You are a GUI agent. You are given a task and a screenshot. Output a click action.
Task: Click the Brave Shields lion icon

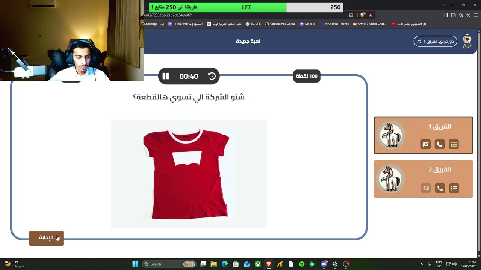point(362,15)
